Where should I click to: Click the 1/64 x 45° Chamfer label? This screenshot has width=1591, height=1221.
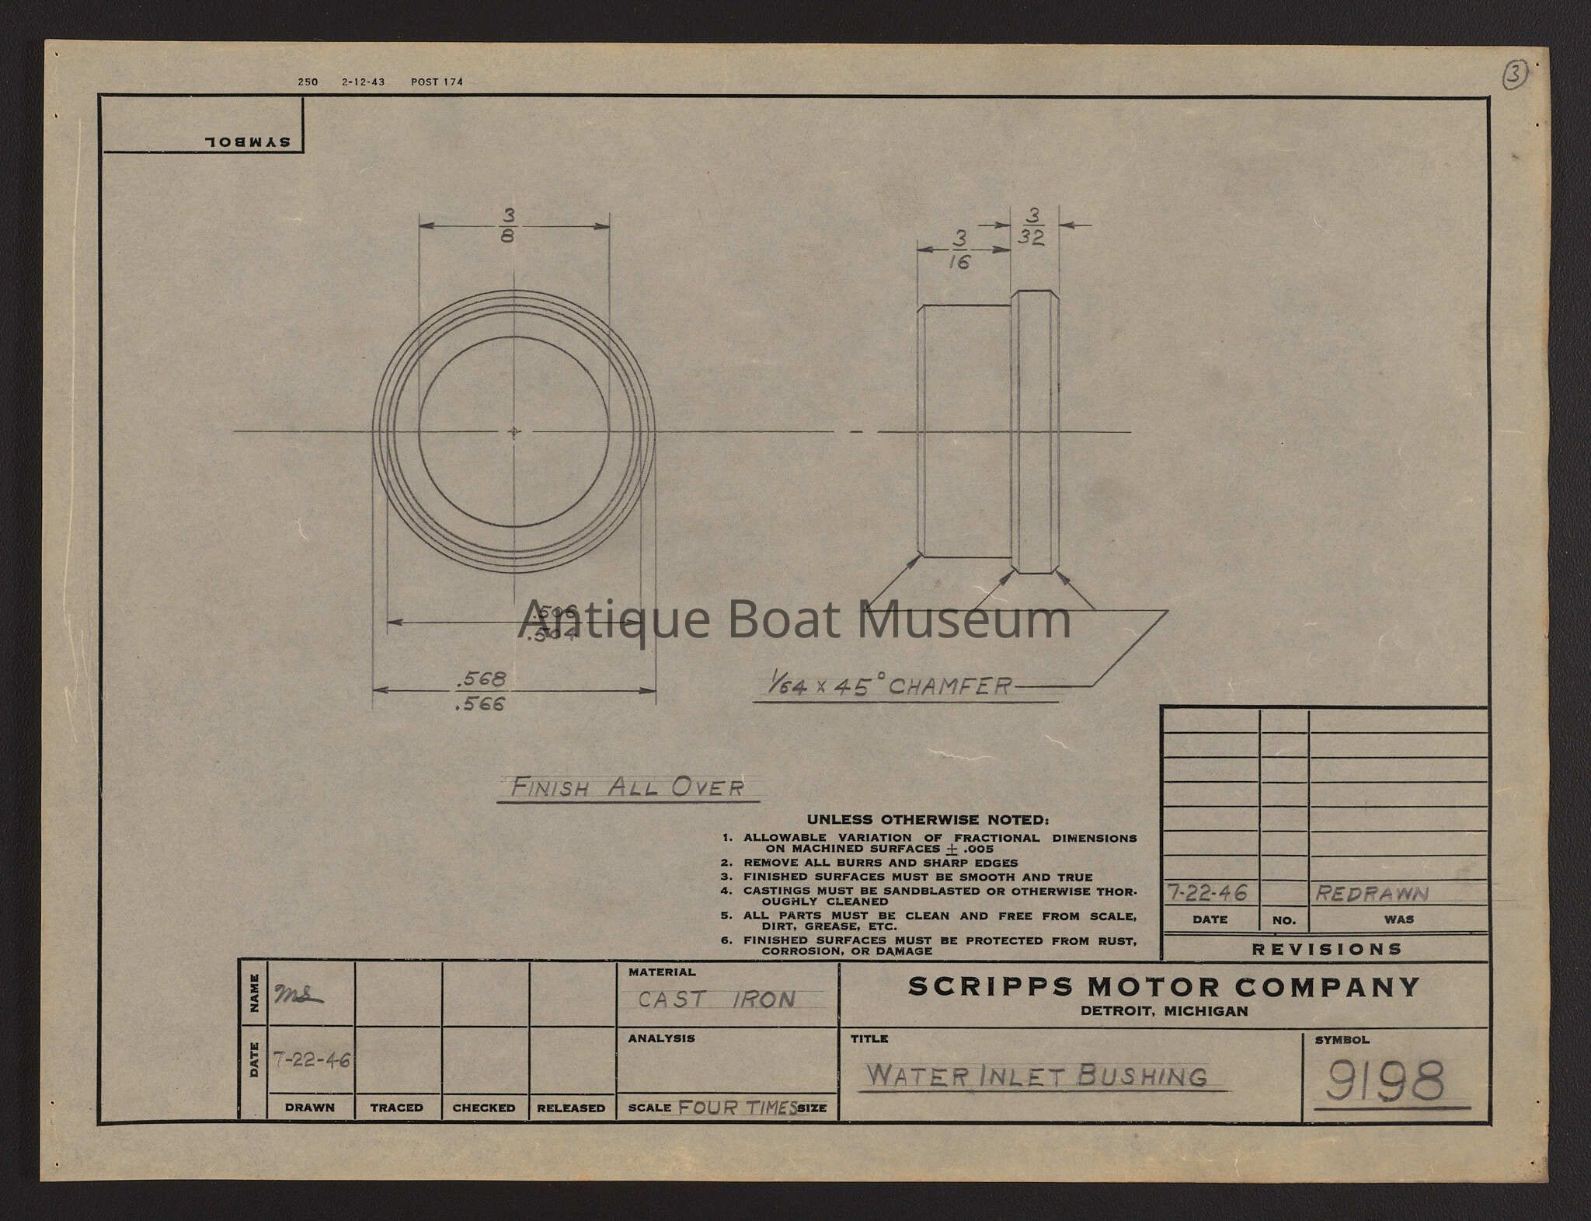(x=890, y=686)
